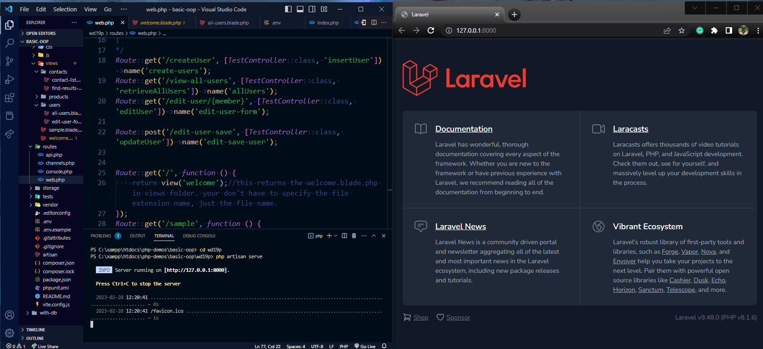Open the Live Share activity bar icon
The image size is (763, 349).
tap(9, 134)
